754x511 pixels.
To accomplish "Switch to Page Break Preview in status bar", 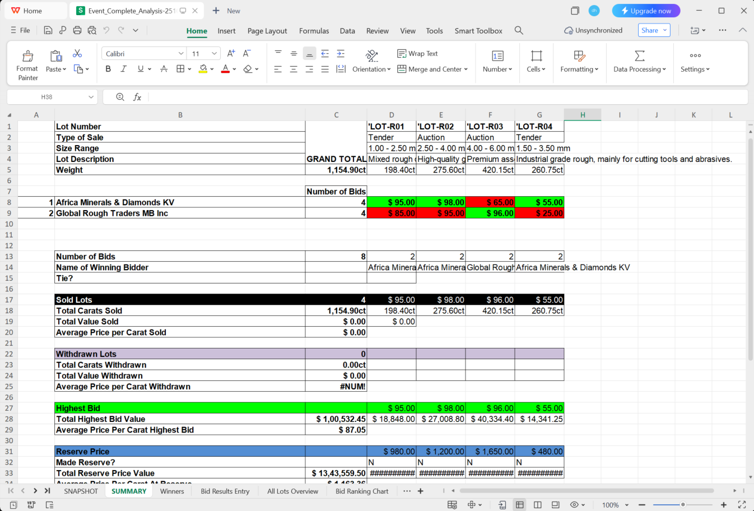I will point(538,505).
